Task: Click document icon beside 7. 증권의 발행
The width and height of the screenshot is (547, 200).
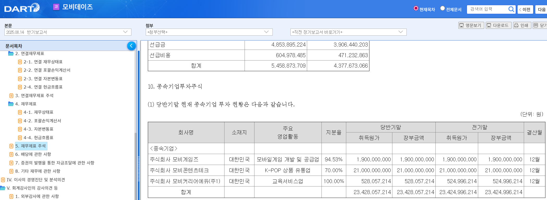Action: (x=11, y=163)
